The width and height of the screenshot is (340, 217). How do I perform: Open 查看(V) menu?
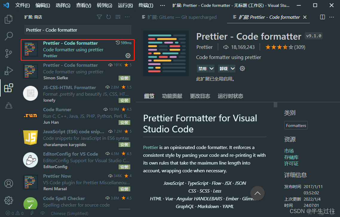tap(83, 5)
